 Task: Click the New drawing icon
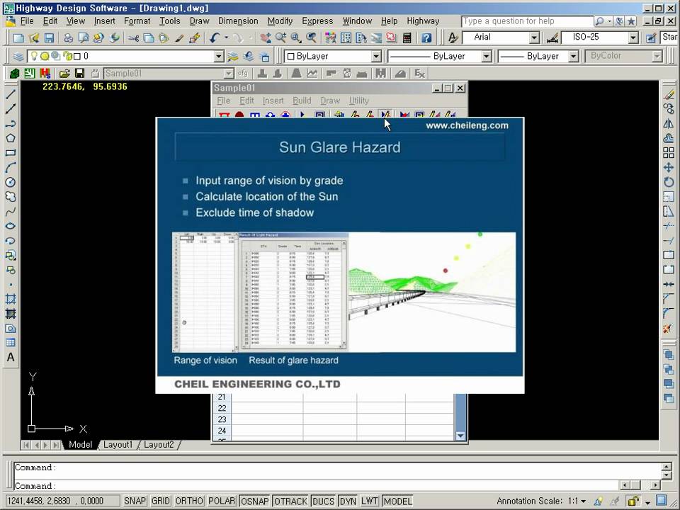coord(18,38)
